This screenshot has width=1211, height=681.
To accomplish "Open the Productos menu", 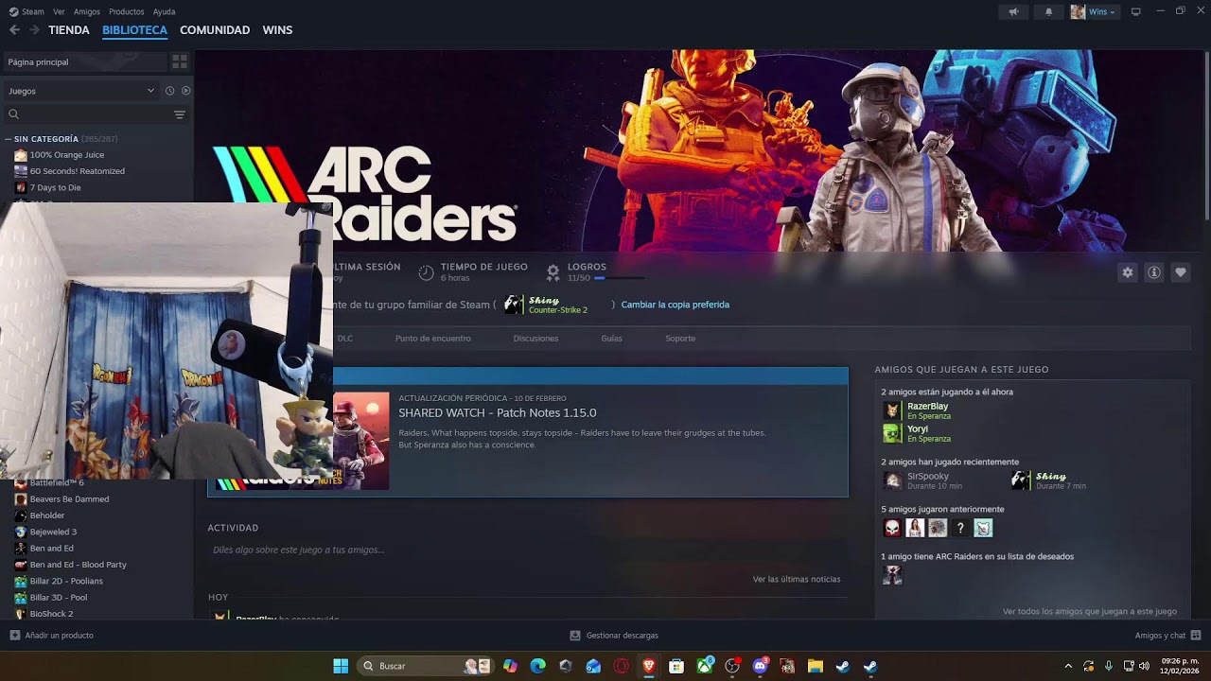I will click(127, 11).
